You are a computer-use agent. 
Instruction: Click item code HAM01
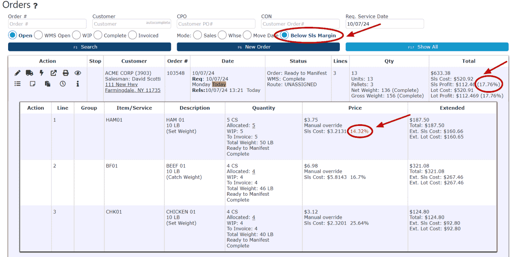(114, 120)
